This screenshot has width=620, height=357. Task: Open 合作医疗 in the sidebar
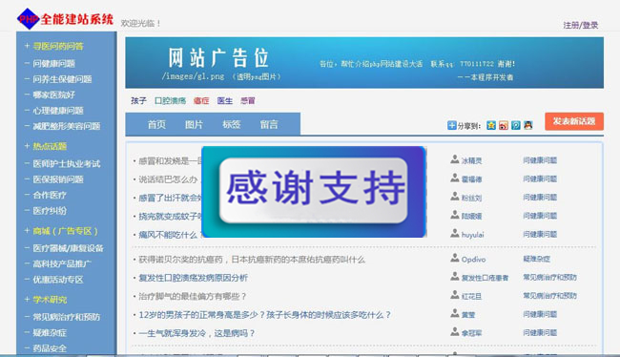(x=50, y=195)
